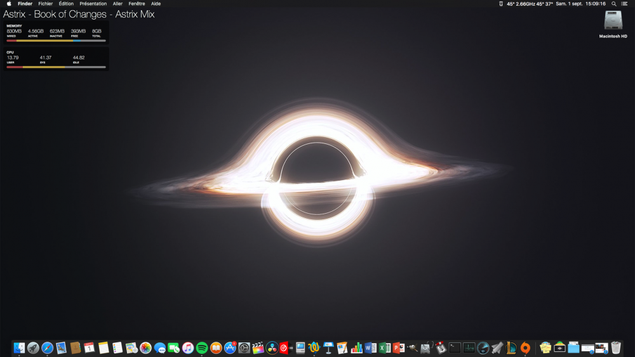Image resolution: width=635 pixels, height=357 pixels.
Task: Open App Store with update badge
Action: 230,347
